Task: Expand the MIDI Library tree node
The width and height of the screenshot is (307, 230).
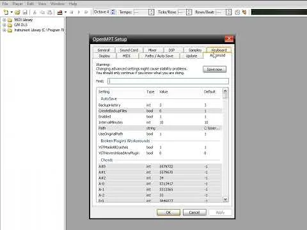Action: [x=4, y=20]
